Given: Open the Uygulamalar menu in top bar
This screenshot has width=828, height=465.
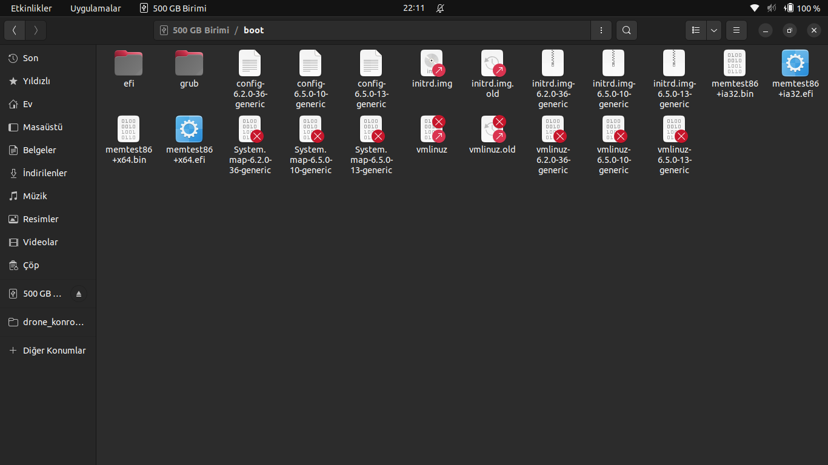Looking at the screenshot, I should (95, 8).
